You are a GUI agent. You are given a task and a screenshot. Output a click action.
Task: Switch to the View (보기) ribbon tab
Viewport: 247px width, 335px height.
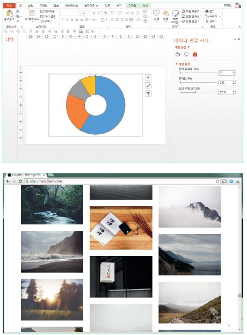119,5
